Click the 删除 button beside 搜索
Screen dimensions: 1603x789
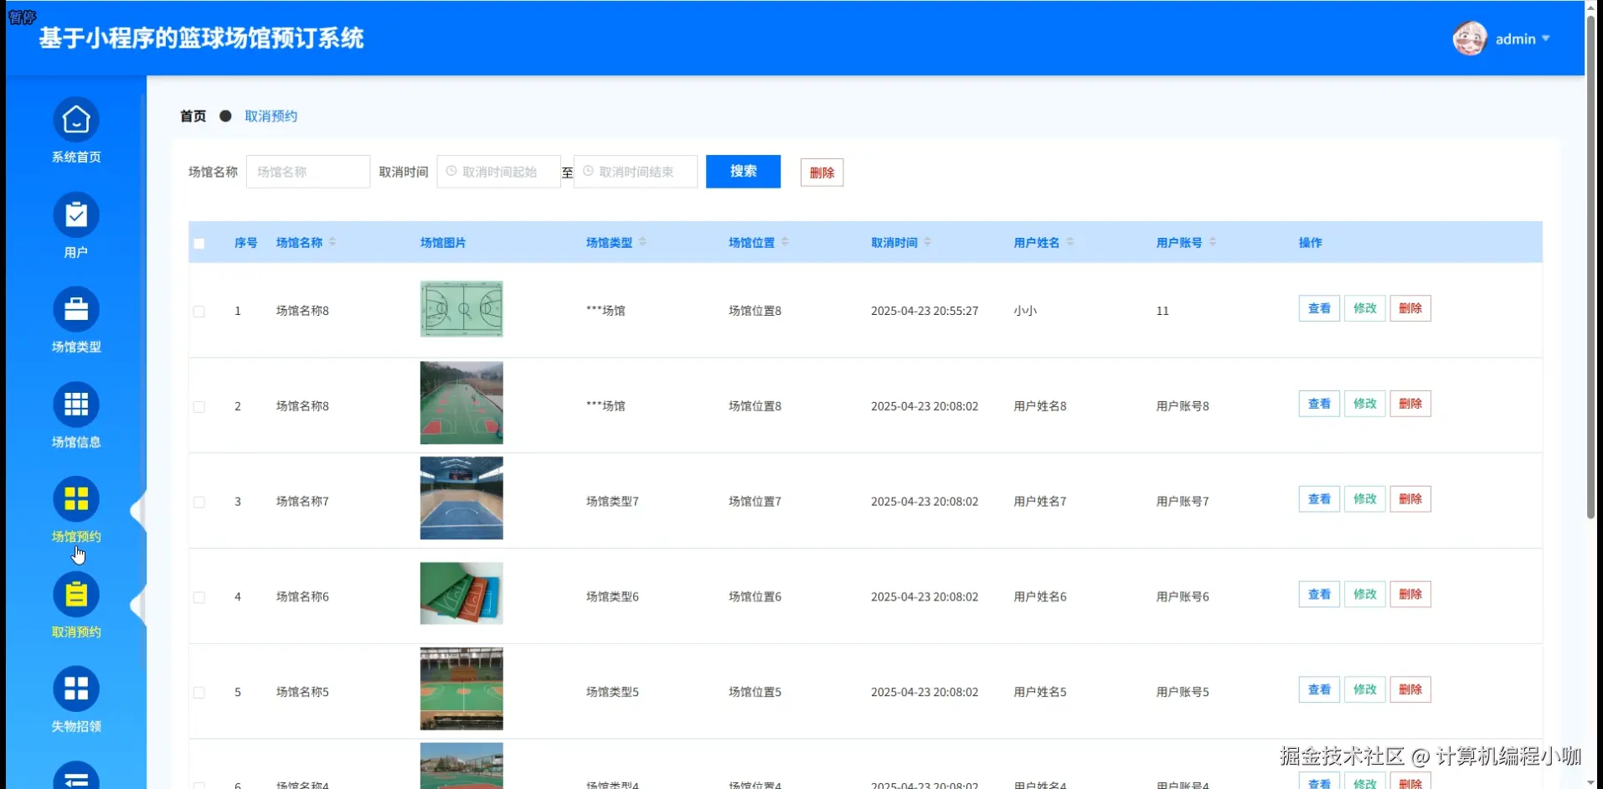[x=822, y=173]
